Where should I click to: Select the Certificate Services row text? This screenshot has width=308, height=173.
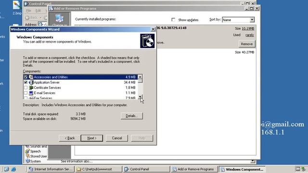click(47, 87)
